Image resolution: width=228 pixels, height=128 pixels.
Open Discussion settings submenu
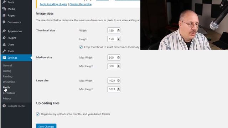[9, 82]
